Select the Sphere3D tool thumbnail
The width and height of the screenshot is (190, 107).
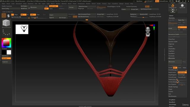coord(182,6)
